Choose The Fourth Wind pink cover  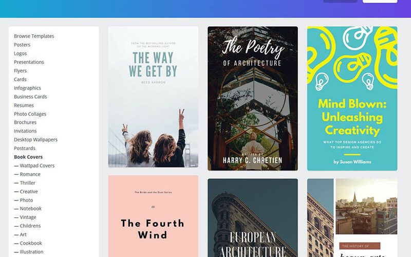tap(153, 216)
